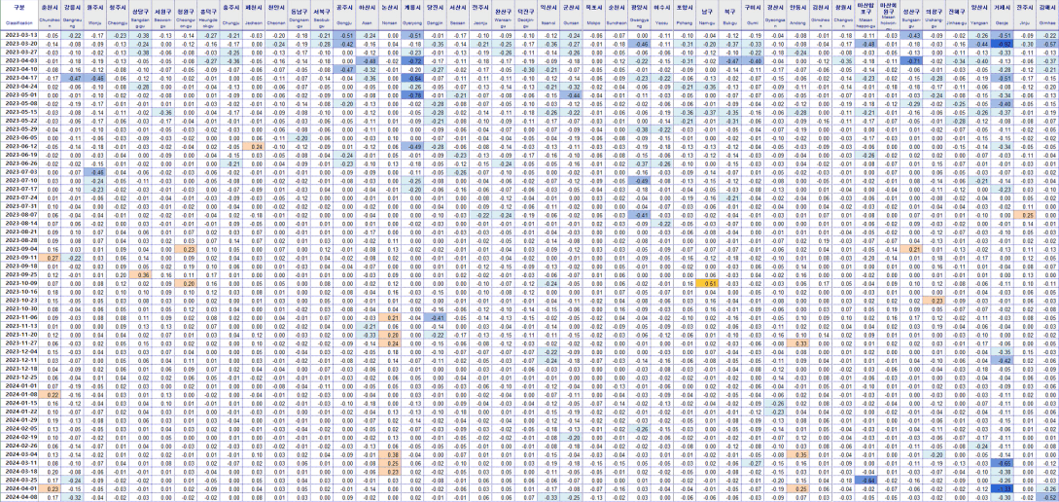Select the Andong column header
1059x502 pixels.
tap(798, 16)
